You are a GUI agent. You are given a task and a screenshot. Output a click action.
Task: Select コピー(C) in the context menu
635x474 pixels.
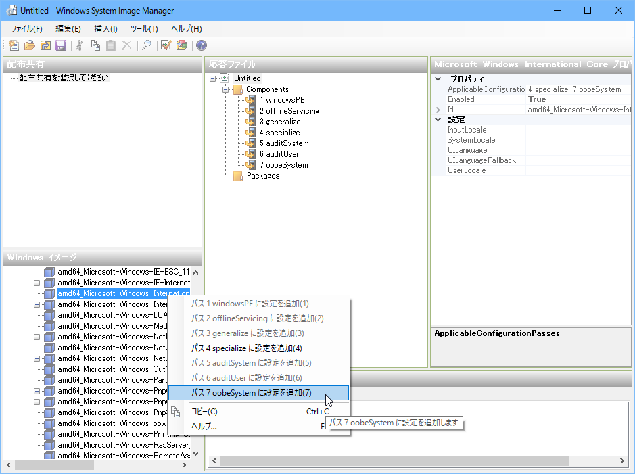[258, 412]
